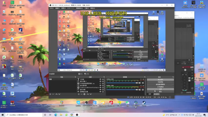Open the 场景集合(S) menu in OBS

79,8
